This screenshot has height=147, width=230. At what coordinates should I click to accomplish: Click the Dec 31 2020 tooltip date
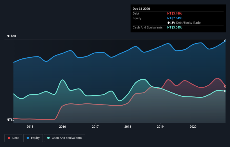pos(141,9)
